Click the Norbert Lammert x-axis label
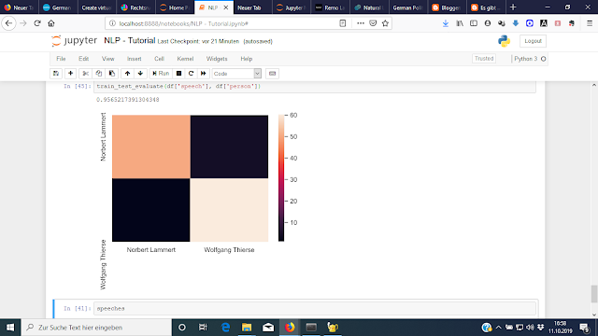598x336 pixels. tap(151, 250)
